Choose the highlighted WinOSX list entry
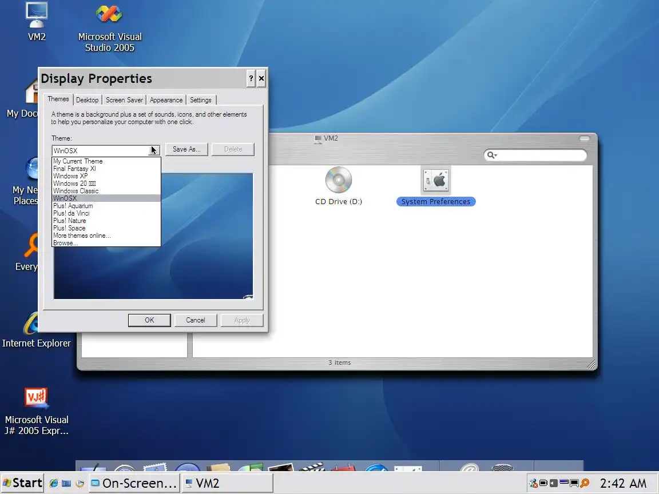This screenshot has width=659, height=494. coord(106,198)
